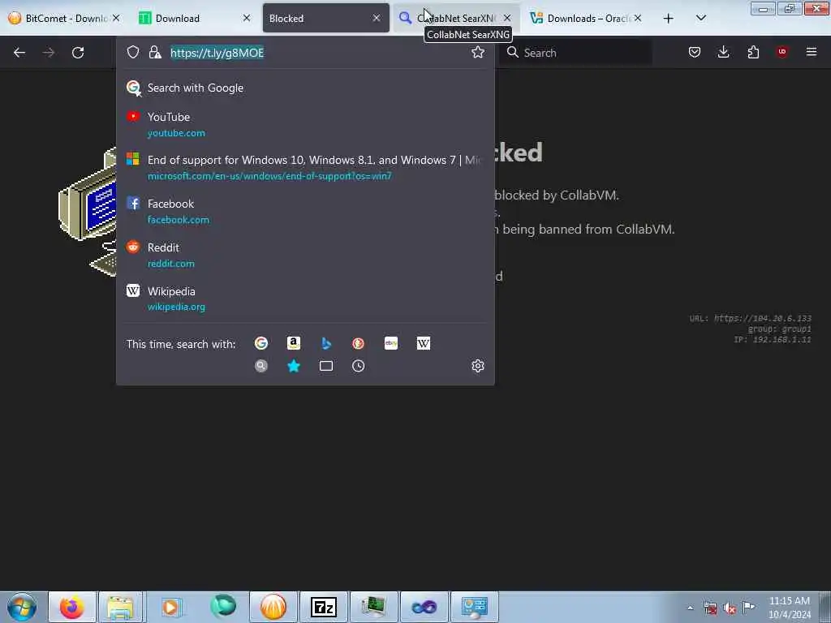The width and height of the screenshot is (831, 623).
Task: Select the End of support for Windows suggestion
Action: pos(305,167)
